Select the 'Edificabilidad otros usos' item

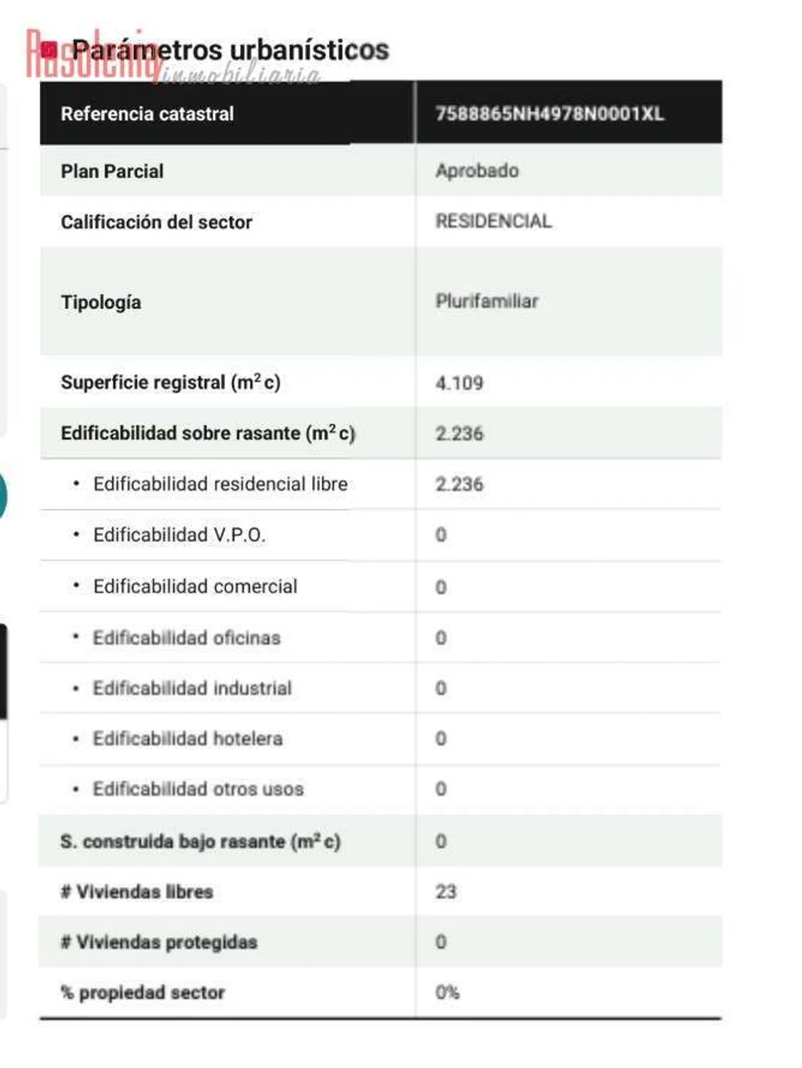pyautogui.click(x=199, y=789)
